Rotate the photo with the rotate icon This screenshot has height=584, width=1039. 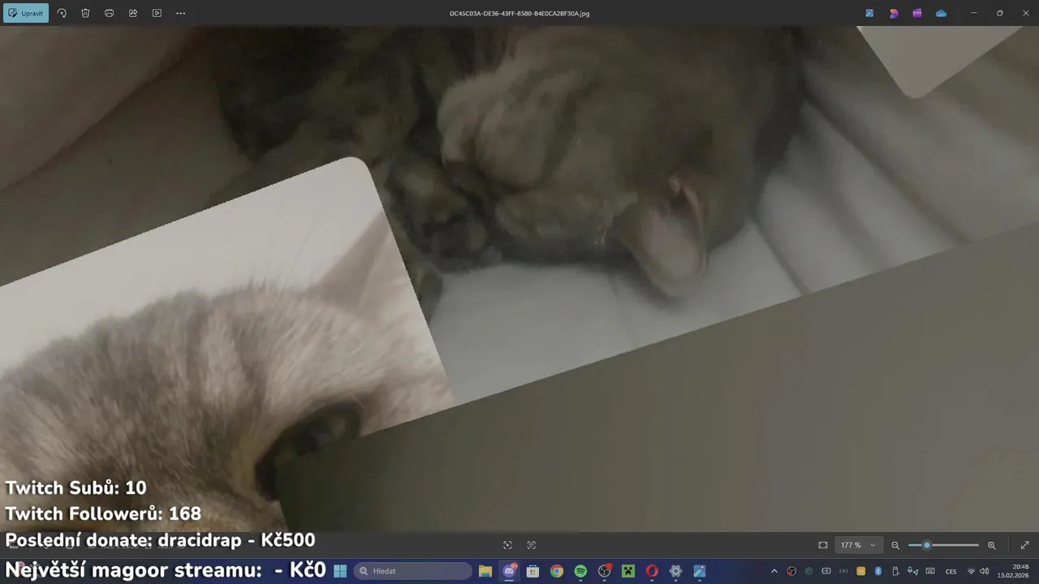[x=62, y=13]
